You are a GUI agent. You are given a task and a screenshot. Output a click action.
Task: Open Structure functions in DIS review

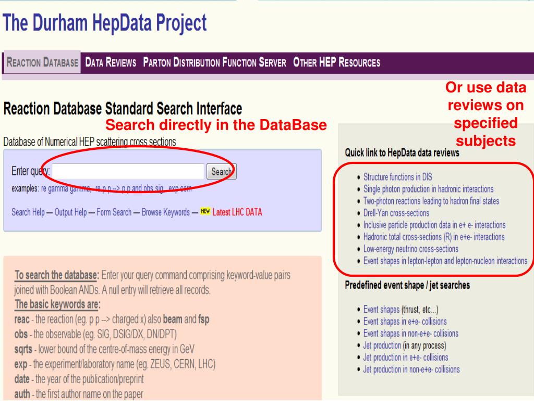tap(397, 177)
